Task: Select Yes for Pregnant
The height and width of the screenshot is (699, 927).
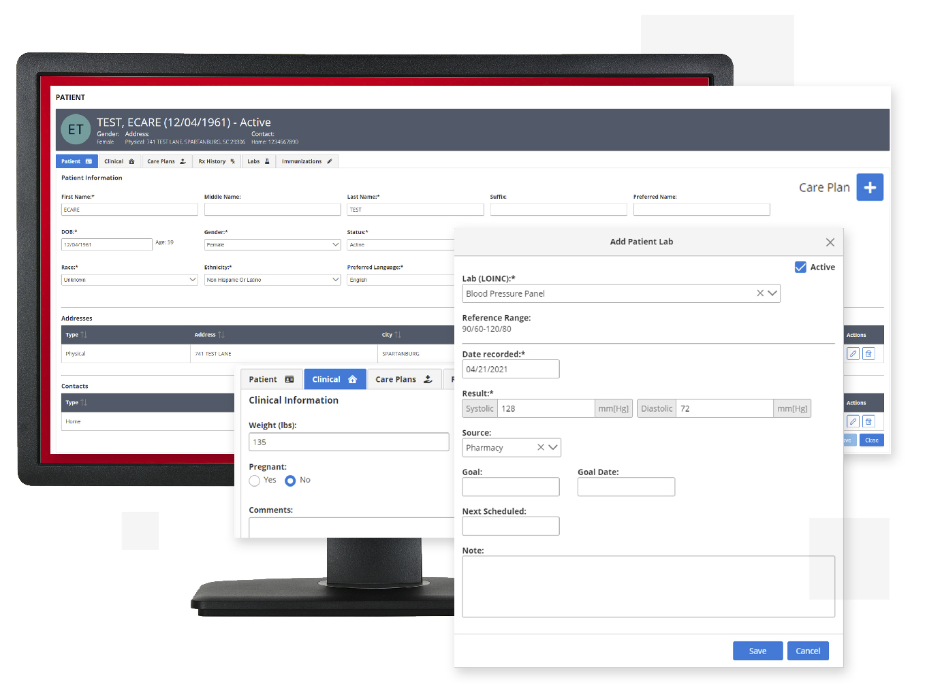Action: [x=254, y=480]
